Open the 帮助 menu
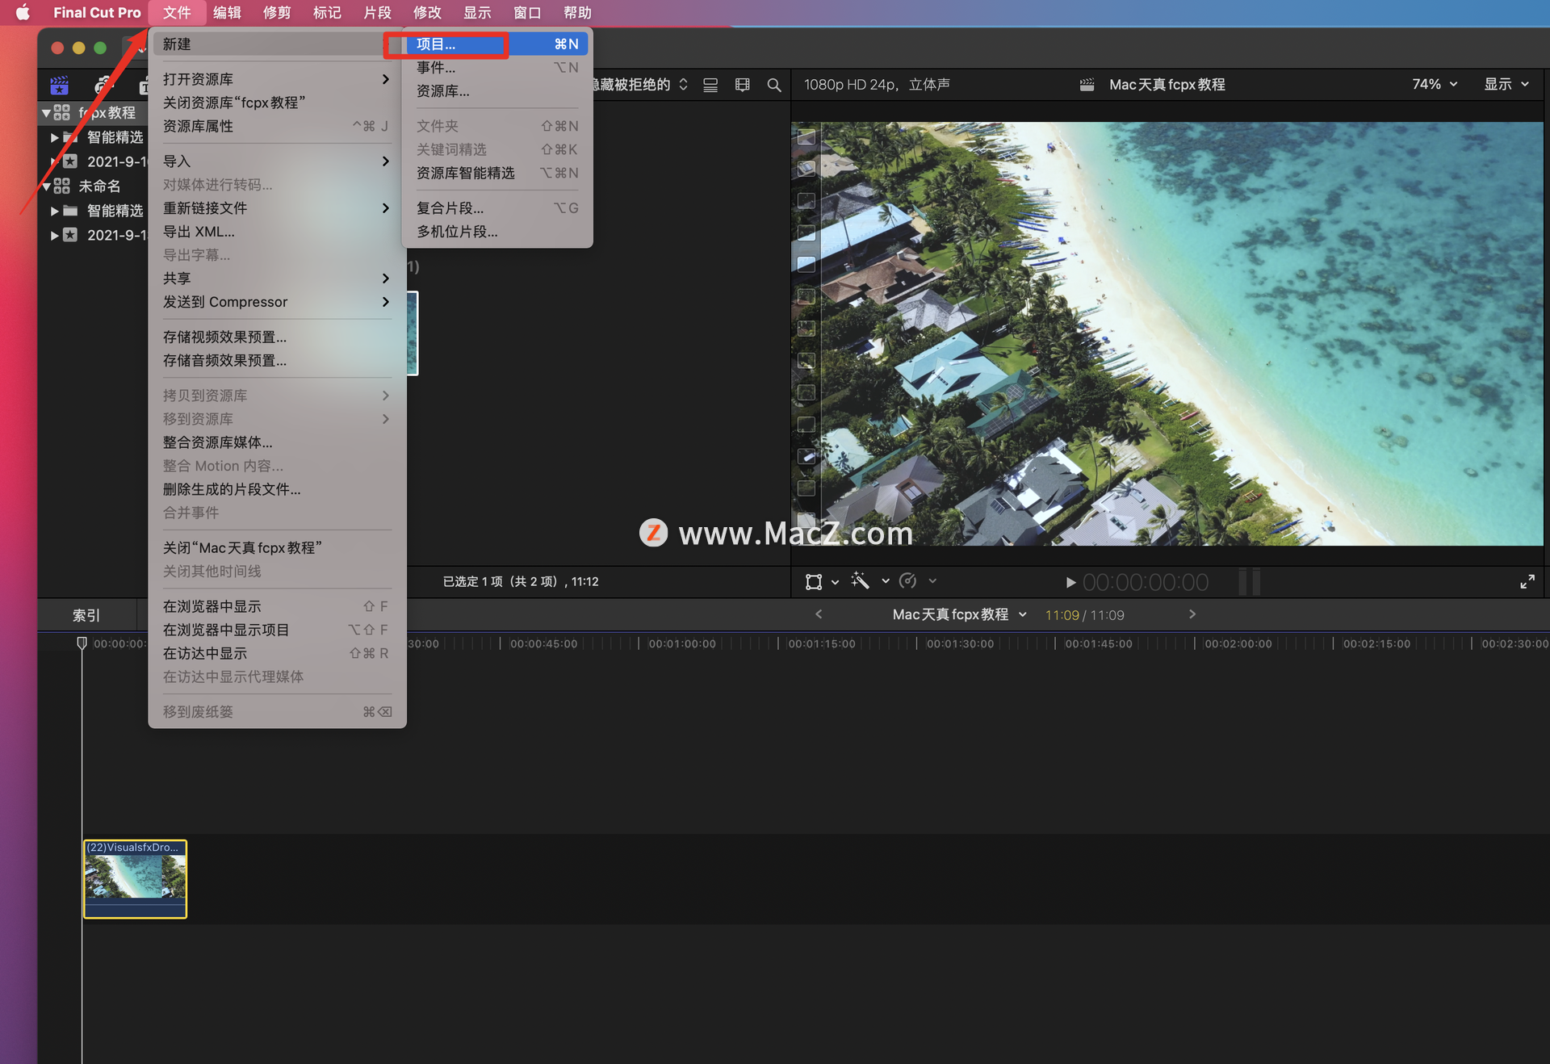The width and height of the screenshot is (1550, 1064). (577, 12)
